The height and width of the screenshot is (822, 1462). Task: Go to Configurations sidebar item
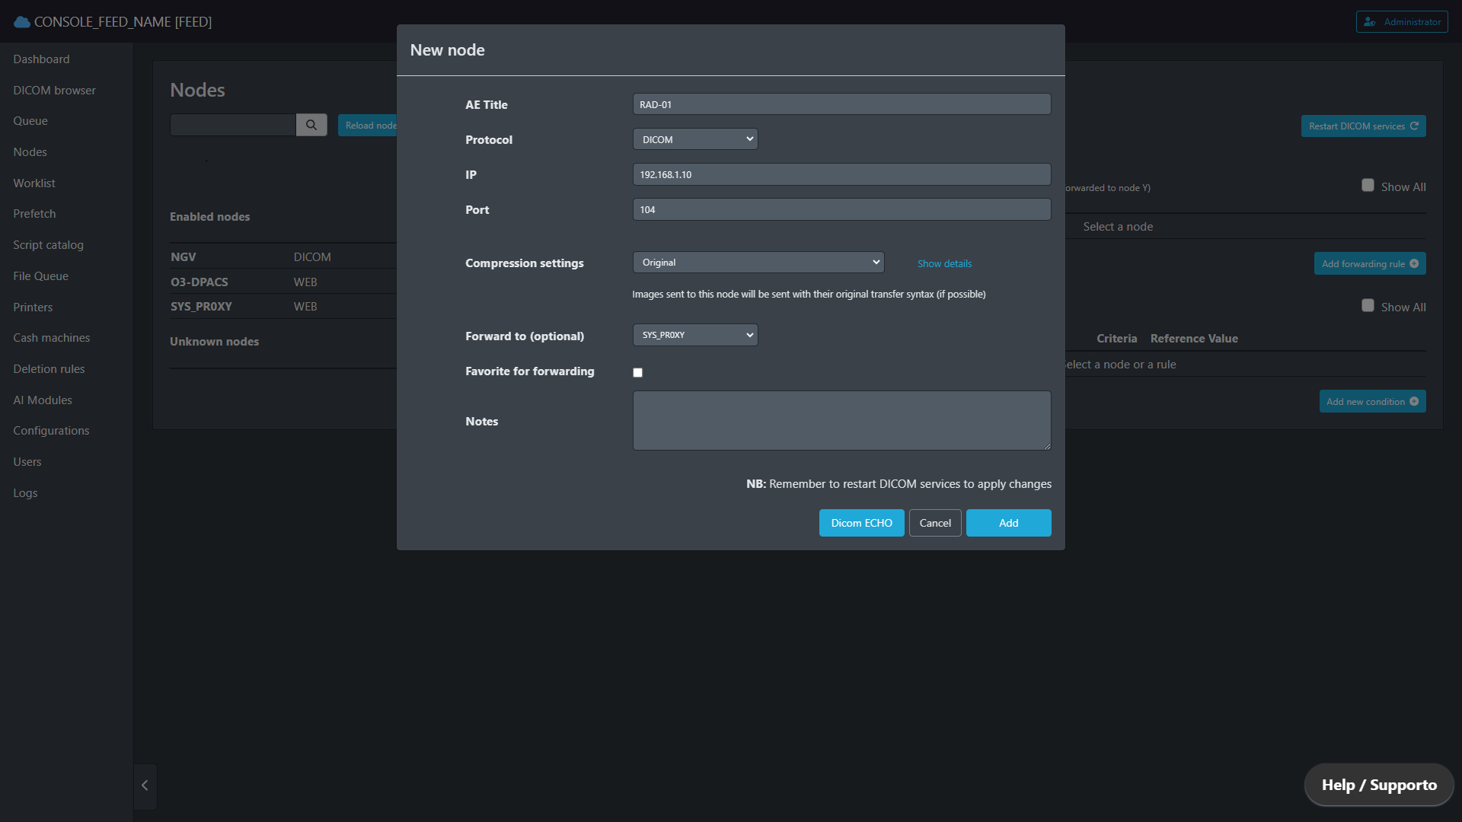pos(51,431)
